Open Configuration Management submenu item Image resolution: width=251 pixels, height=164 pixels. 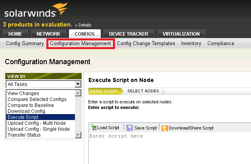coord(80,44)
